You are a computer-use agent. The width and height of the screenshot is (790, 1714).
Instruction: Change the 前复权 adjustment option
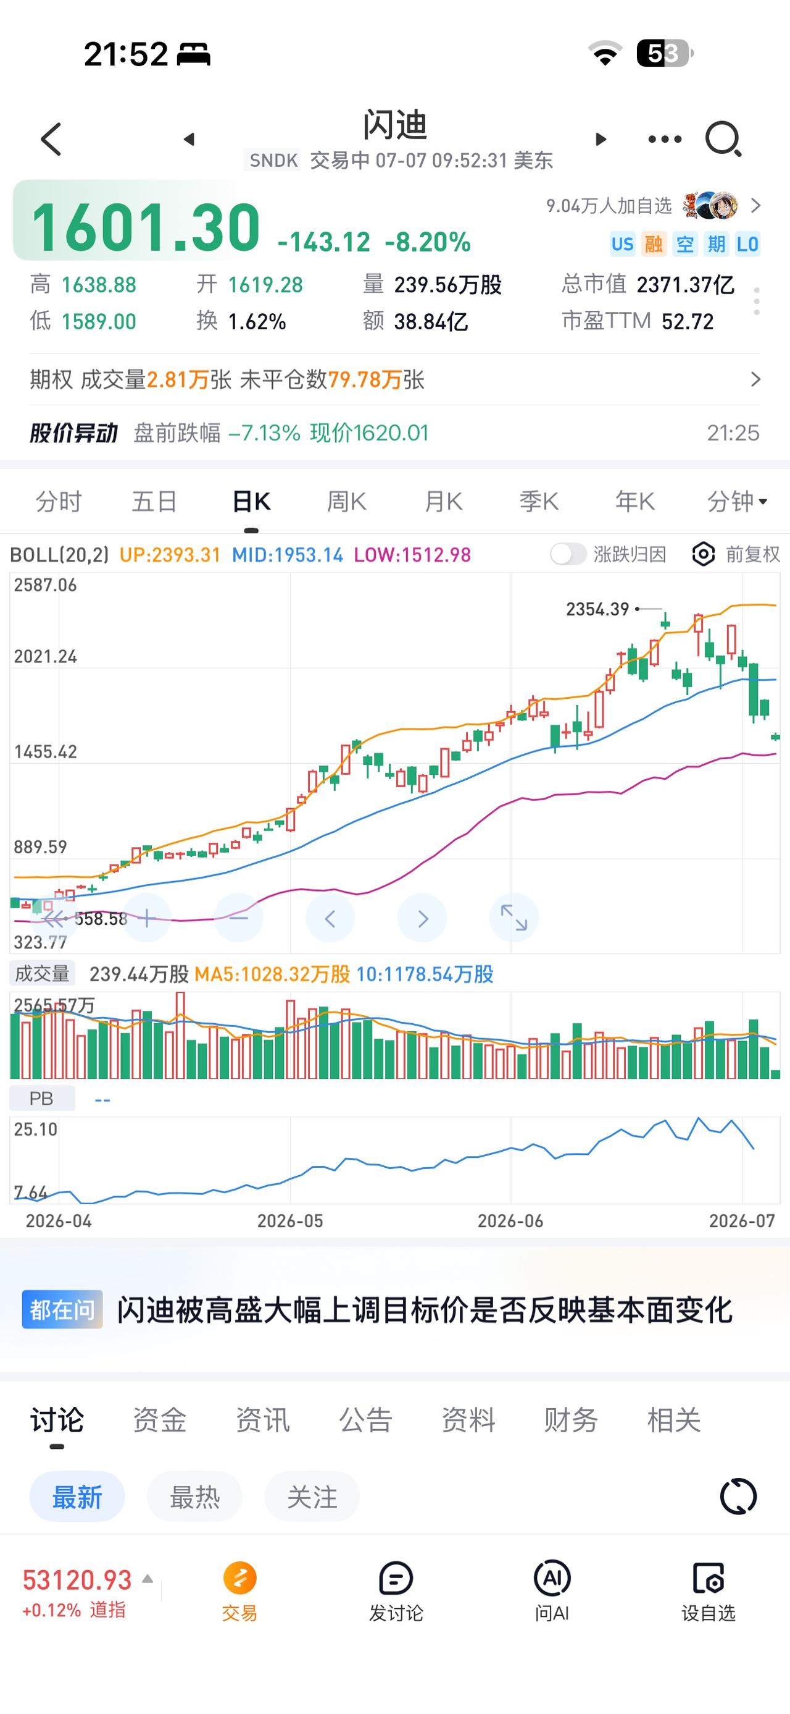click(753, 554)
